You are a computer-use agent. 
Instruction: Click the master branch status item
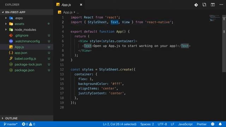coord(11,124)
